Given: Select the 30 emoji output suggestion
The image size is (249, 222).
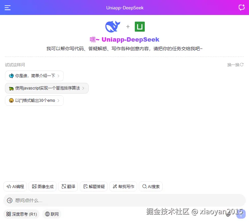Looking at the screenshot, I should click(34, 101).
